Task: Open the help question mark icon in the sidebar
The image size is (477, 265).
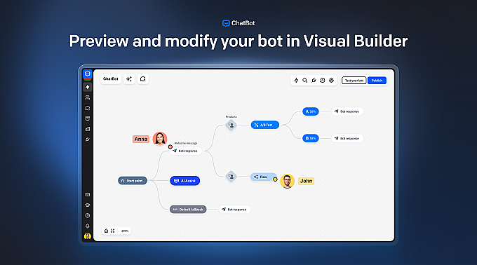Action: [x=87, y=215]
